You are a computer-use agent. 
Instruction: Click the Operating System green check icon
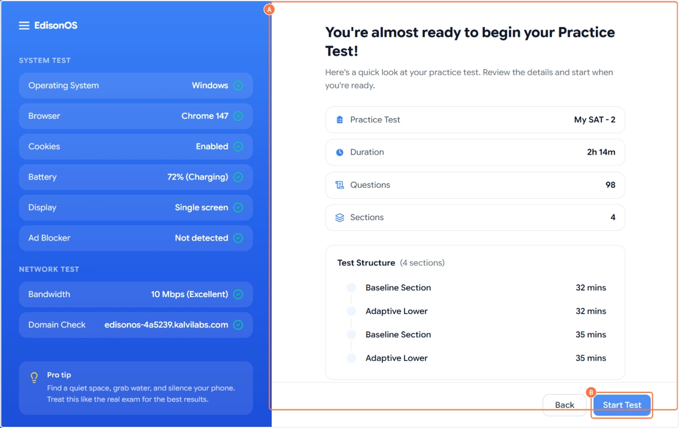click(x=238, y=85)
